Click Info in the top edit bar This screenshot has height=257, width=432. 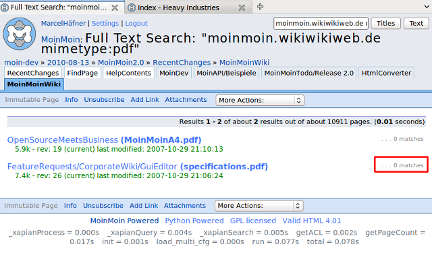pos(72,100)
